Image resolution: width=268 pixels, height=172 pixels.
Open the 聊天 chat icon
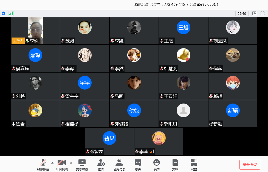[x=138, y=163]
